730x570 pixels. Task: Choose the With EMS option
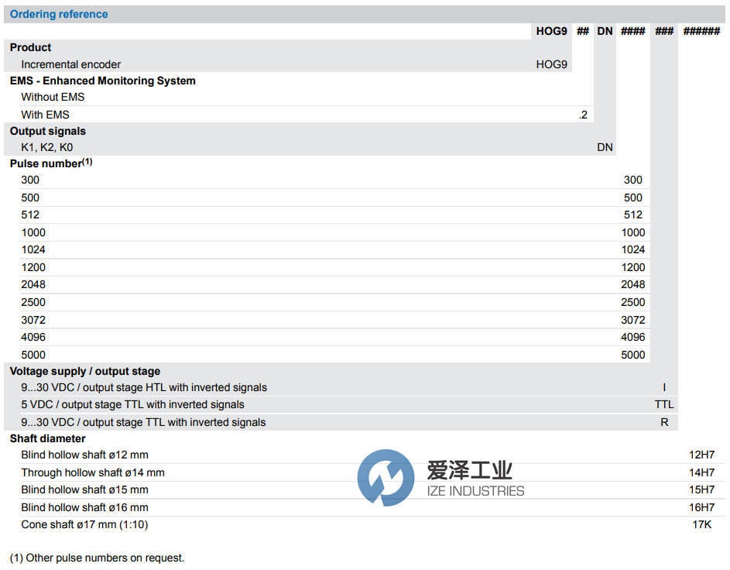tap(44, 114)
